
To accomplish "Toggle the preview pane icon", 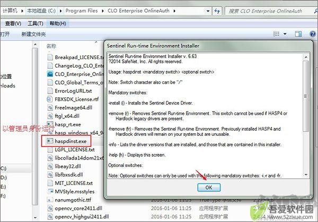I will [x=298, y=34].
